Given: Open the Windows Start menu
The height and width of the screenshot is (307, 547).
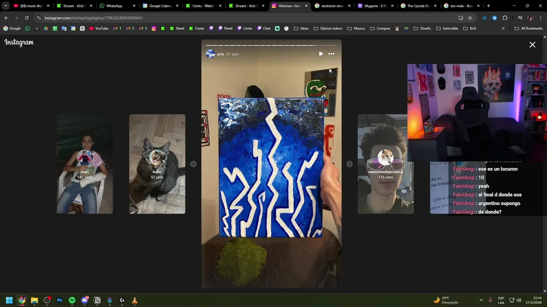Looking at the screenshot, I should (x=9, y=300).
